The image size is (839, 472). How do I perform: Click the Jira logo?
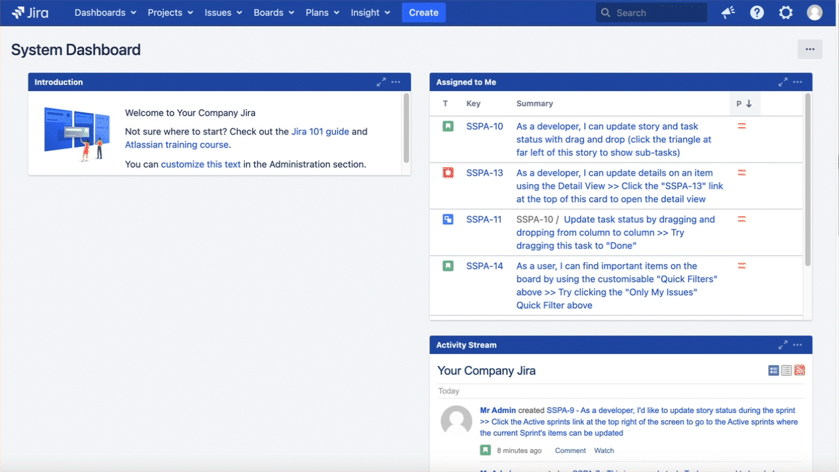[x=29, y=12]
